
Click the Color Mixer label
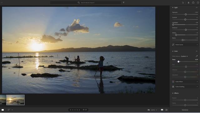coord(179,82)
